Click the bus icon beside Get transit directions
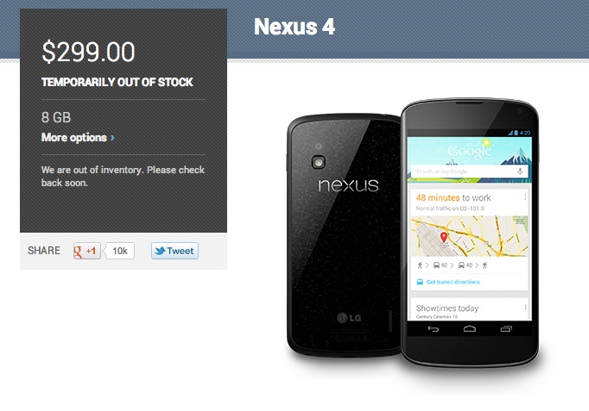 420,282
